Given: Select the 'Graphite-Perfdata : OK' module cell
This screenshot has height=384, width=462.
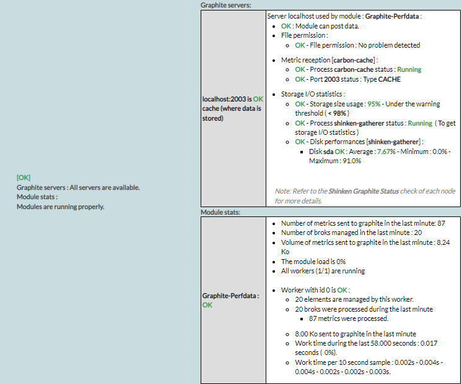Looking at the screenshot, I should point(232,300).
